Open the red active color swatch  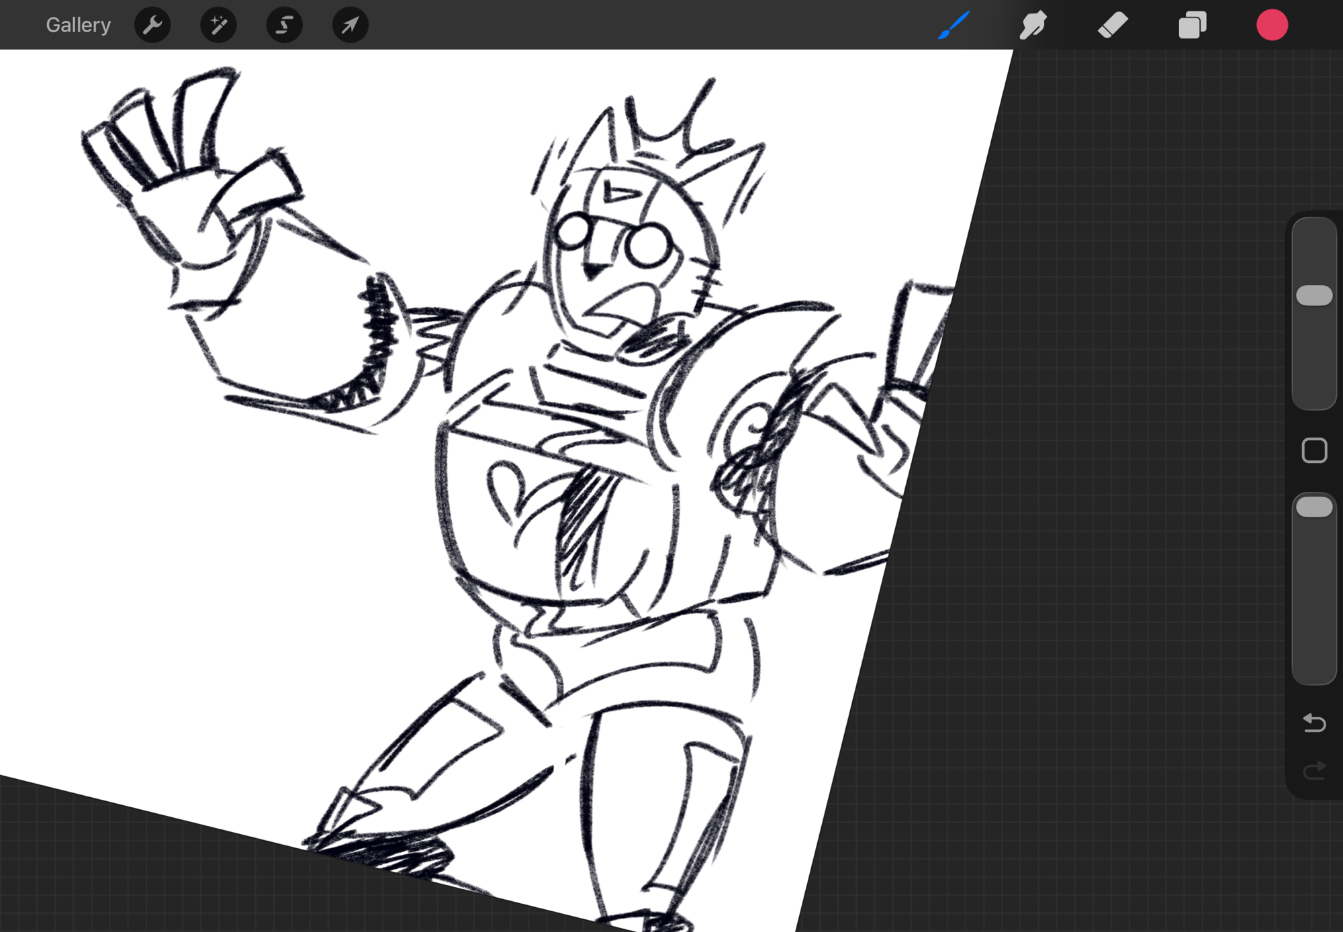coord(1272,25)
